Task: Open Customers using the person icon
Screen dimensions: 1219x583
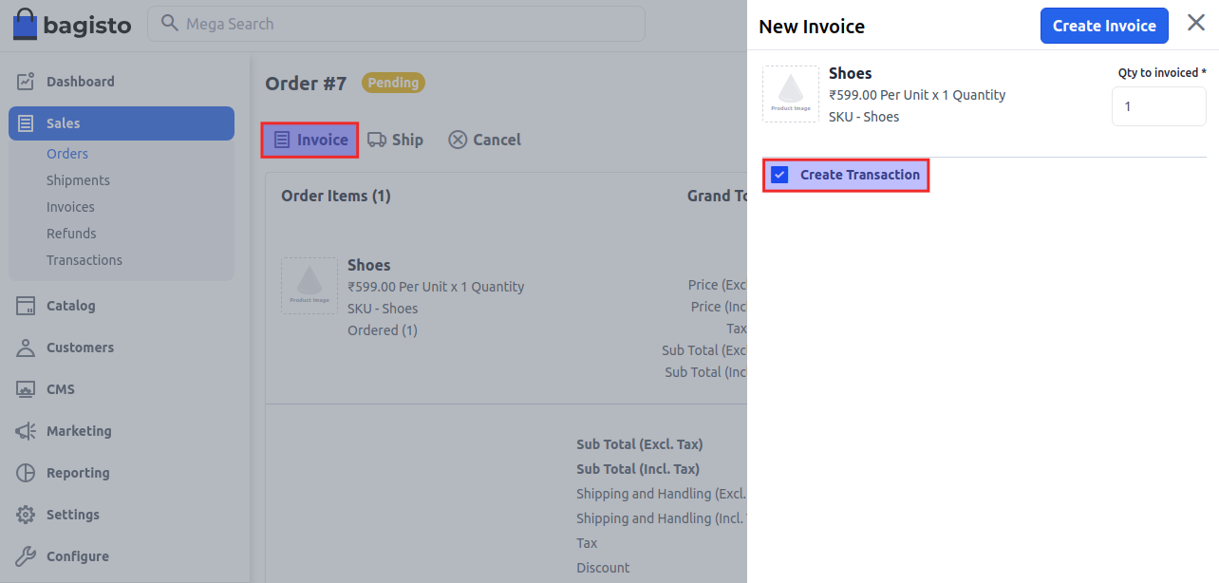Action: pos(26,348)
